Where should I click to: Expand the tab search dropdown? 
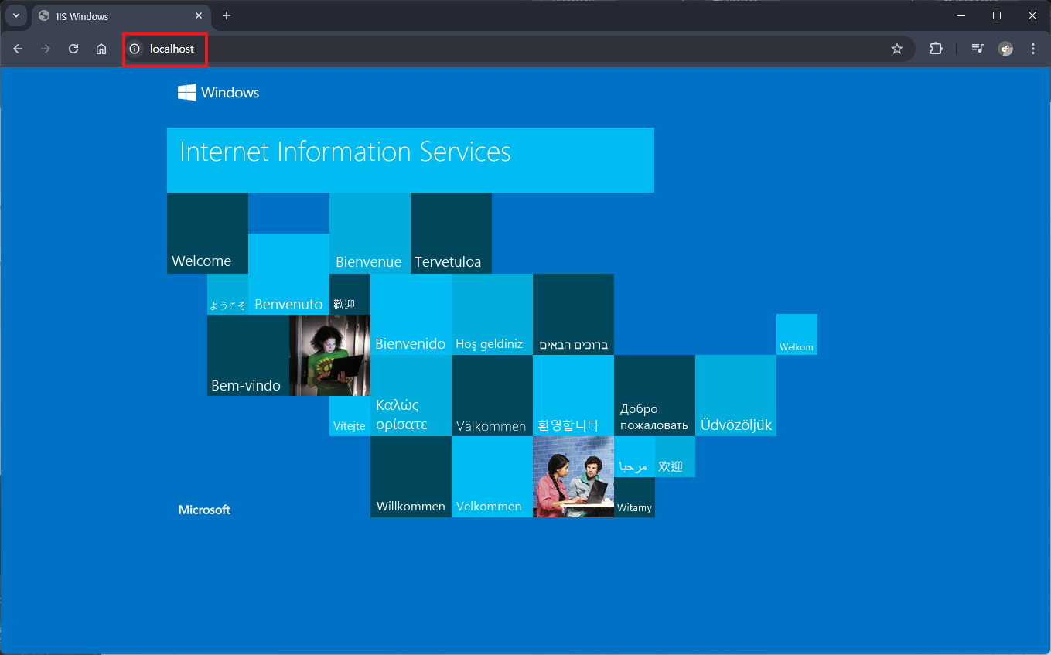[16, 15]
